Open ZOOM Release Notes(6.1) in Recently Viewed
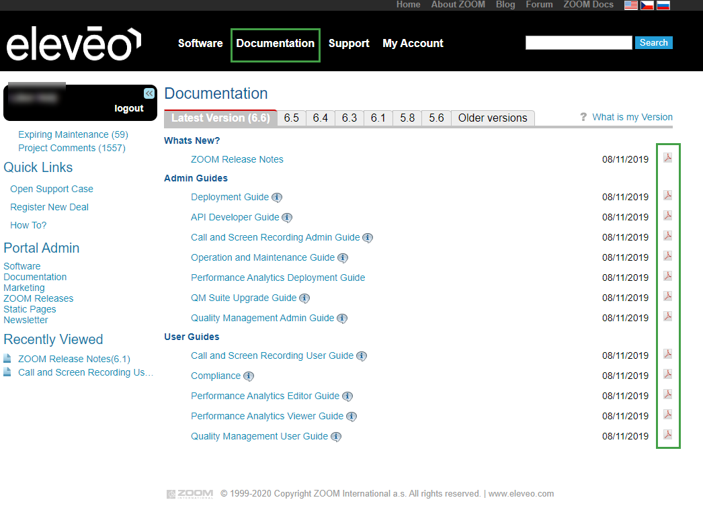 tap(74, 359)
